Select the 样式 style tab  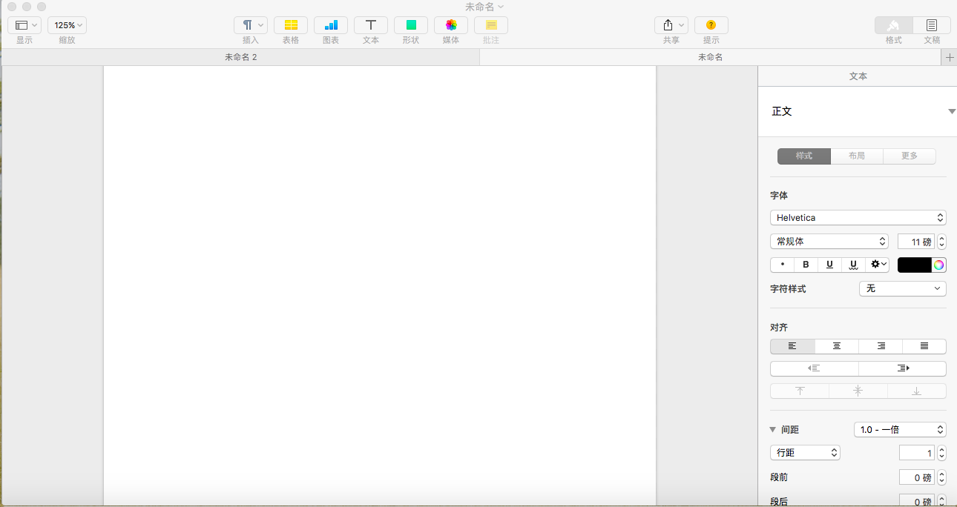[x=804, y=156]
